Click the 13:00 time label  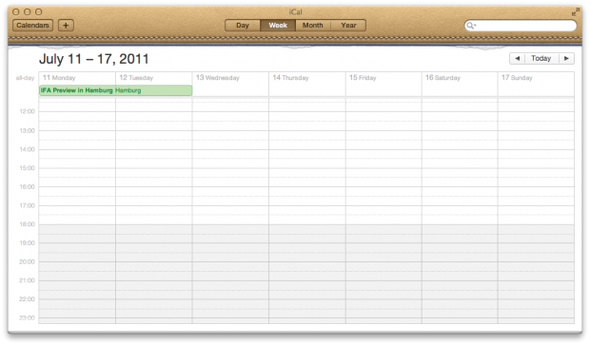(x=27, y=131)
